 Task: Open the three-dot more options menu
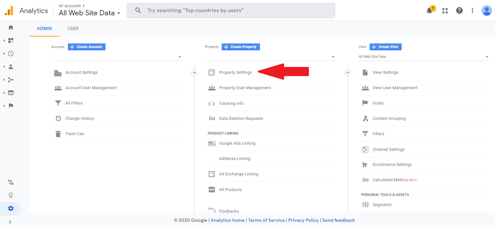[472, 10]
